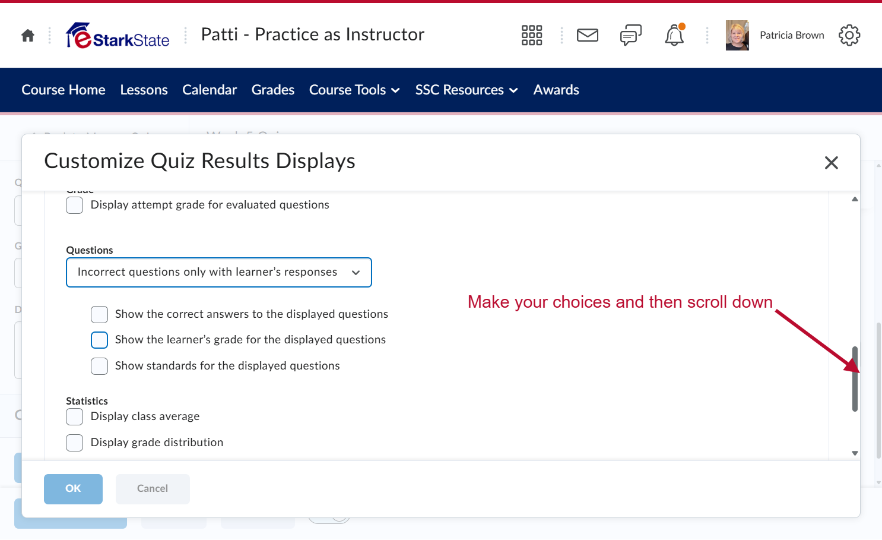Click the dialog scrollbar down arrow

click(855, 453)
